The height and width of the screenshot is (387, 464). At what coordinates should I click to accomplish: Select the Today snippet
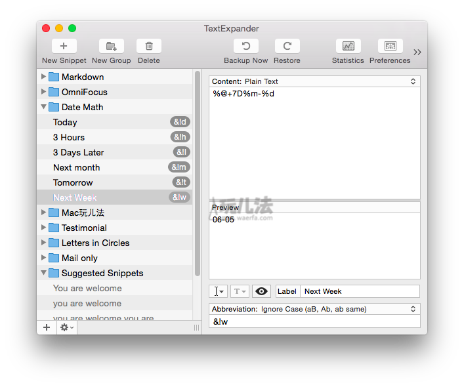click(x=115, y=122)
